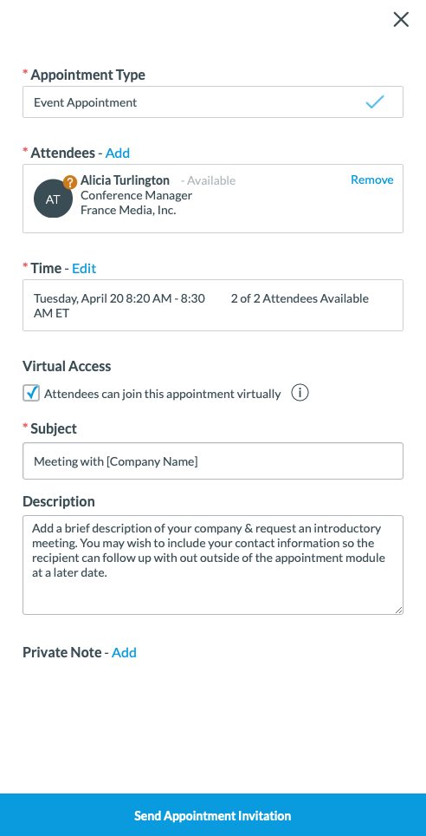The width and height of the screenshot is (426, 836).
Task: Close the appointment form with X icon
Action: click(x=401, y=20)
